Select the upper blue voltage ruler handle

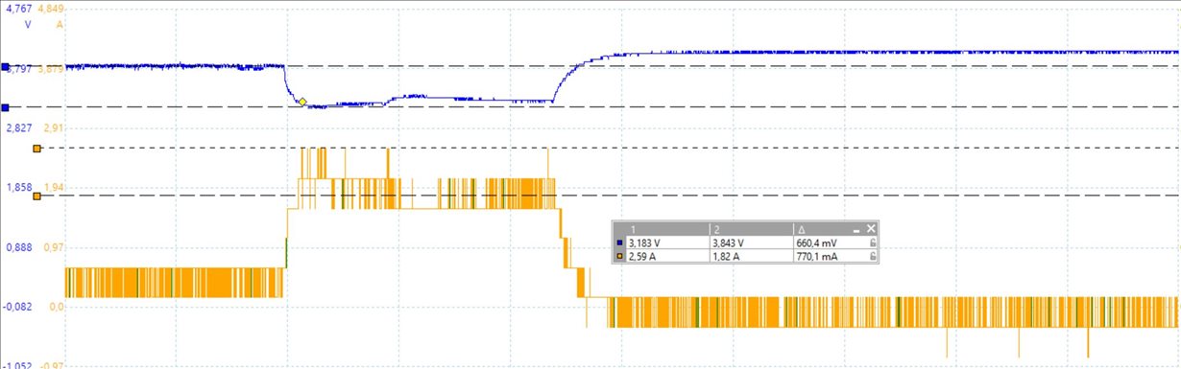[5, 67]
